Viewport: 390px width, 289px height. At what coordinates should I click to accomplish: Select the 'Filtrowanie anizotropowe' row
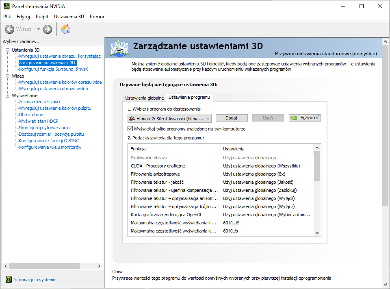pos(221,174)
